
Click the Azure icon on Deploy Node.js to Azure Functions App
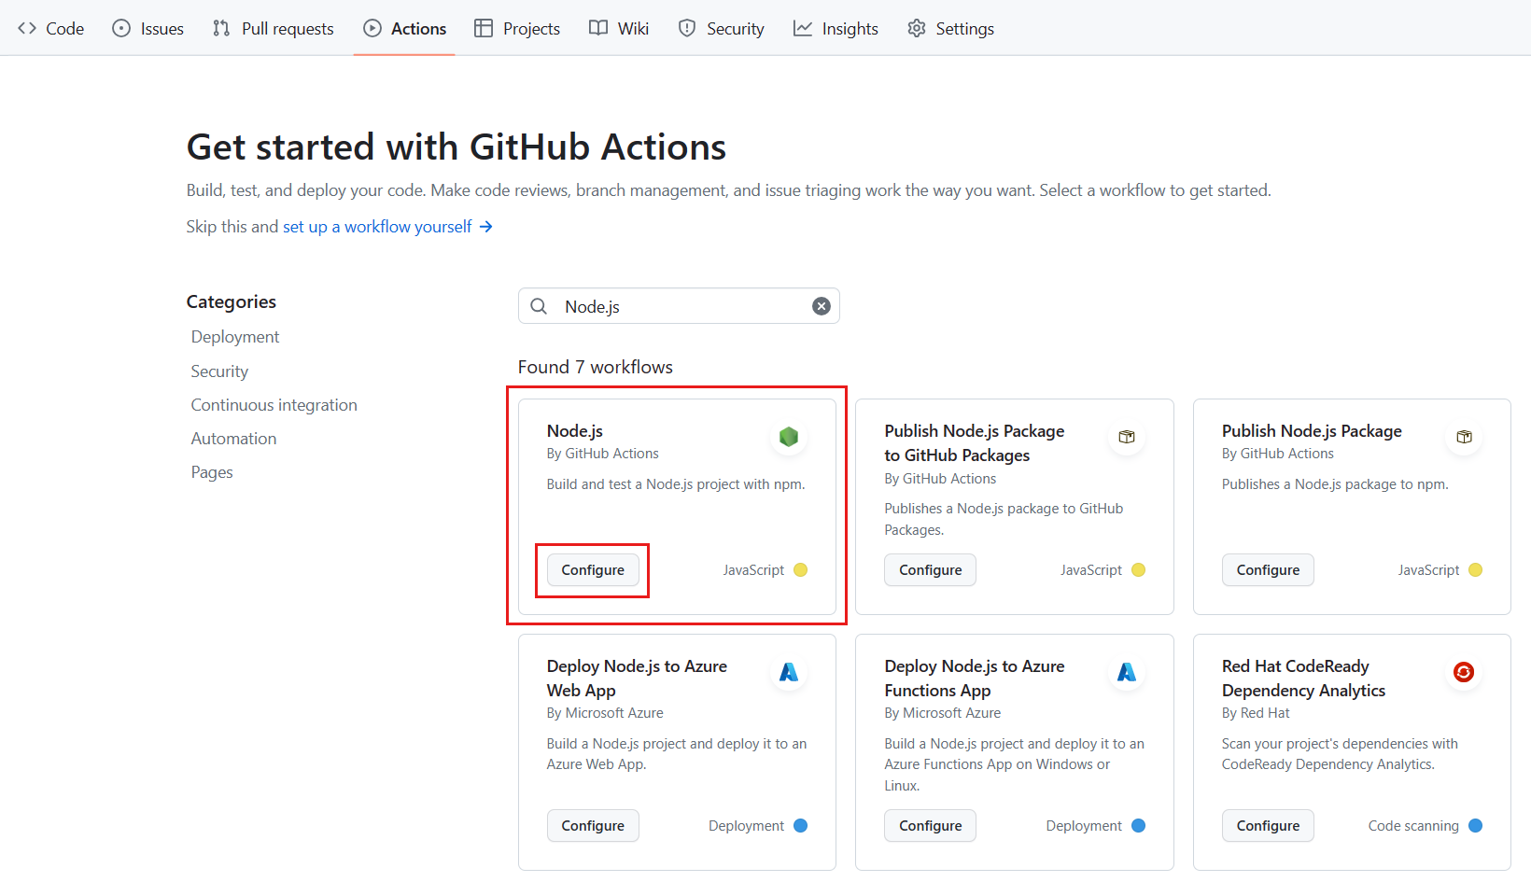click(1127, 671)
